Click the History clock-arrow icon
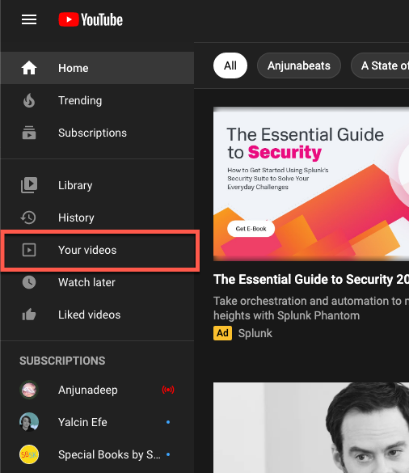Viewport: 409px width, 473px height. (x=28, y=217)
